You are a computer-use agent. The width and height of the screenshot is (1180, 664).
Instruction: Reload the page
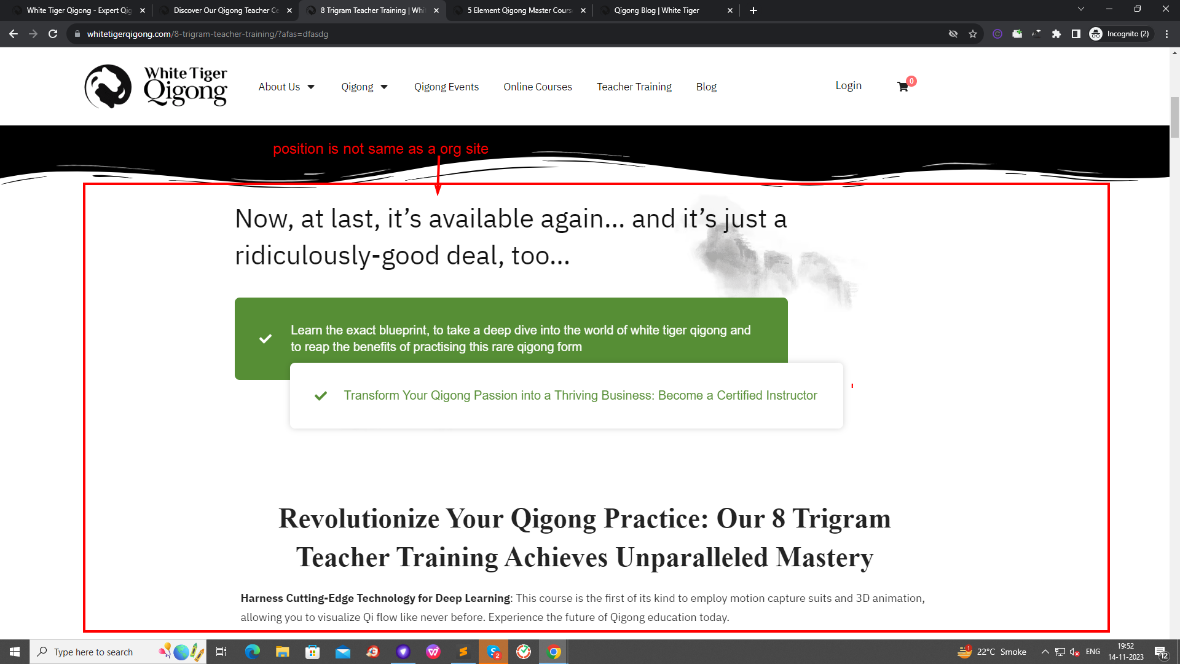tap(53, 34)
